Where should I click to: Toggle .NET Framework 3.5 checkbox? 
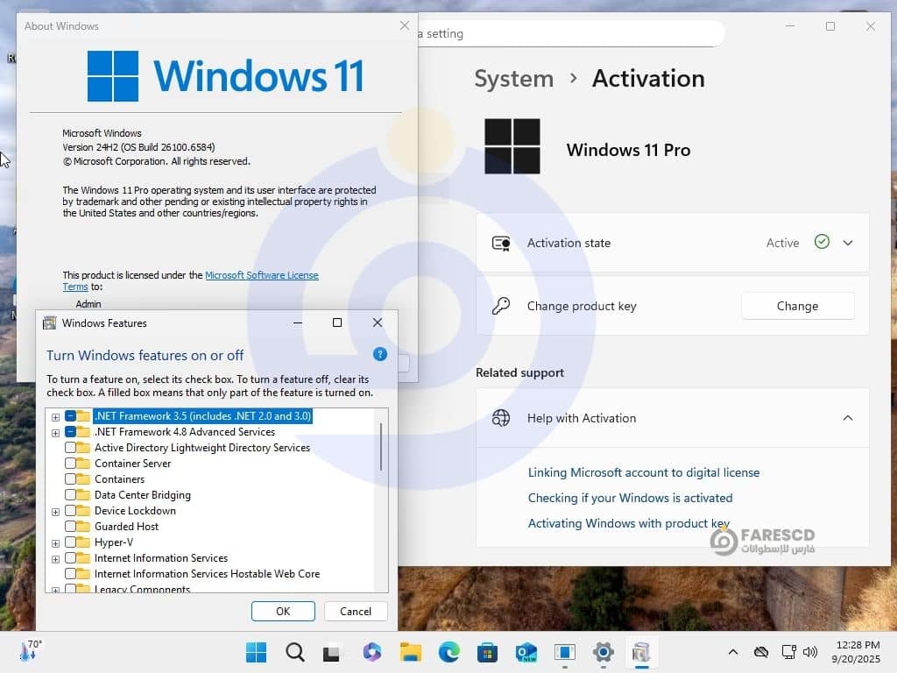tap(71, 416)
